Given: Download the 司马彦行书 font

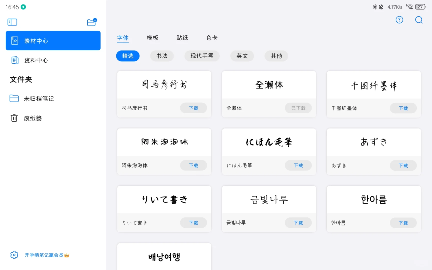Looking at the screenshot, I should coord(193,108).
